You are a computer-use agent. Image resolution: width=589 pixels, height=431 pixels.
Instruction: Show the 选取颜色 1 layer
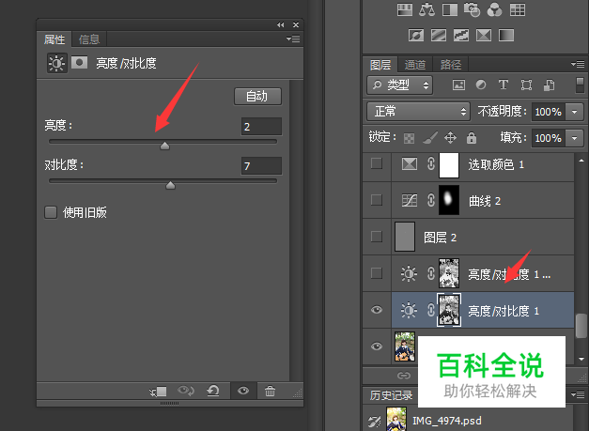click(x=377, y=163)
